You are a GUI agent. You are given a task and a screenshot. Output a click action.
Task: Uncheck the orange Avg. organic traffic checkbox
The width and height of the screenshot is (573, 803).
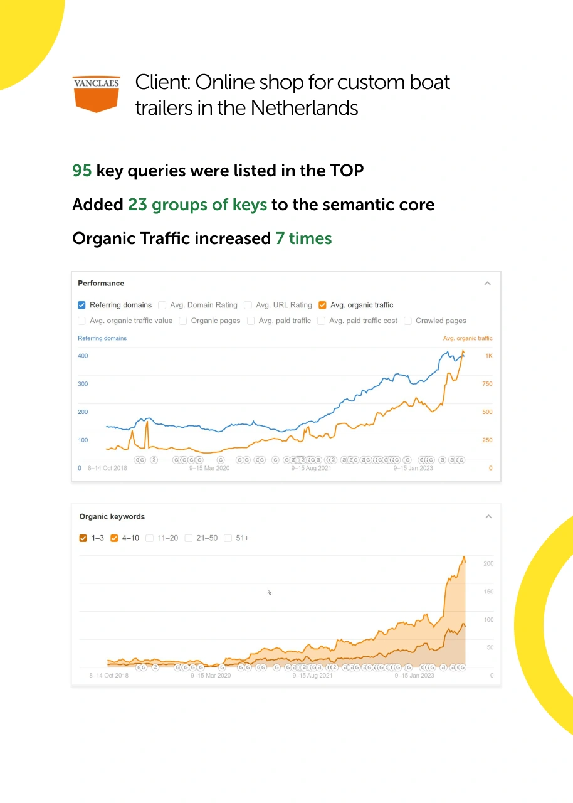pyautogui.click(x=322, y=306)
